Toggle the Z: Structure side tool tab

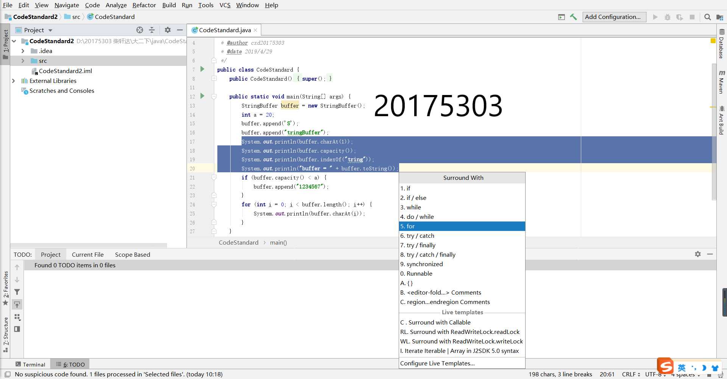click(5, 335)
